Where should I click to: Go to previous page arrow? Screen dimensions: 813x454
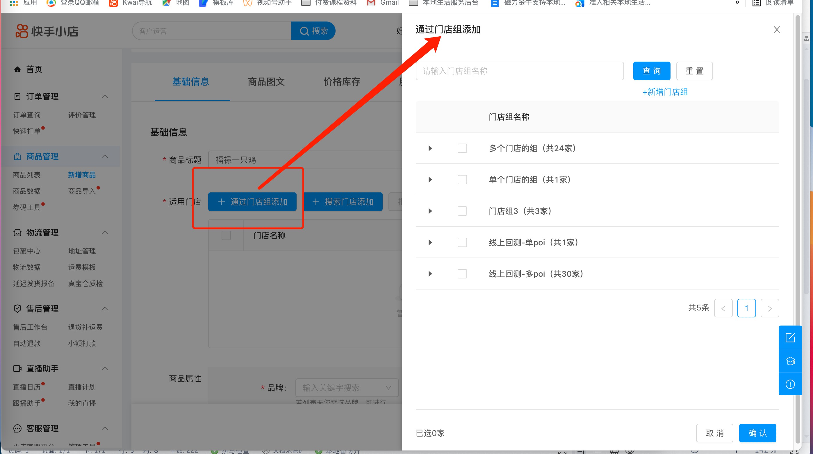pyautogui.click(x=723, y=308)
